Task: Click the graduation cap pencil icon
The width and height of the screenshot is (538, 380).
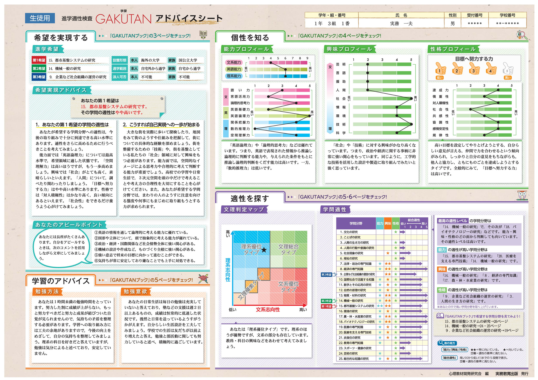Action: point(203,278)
